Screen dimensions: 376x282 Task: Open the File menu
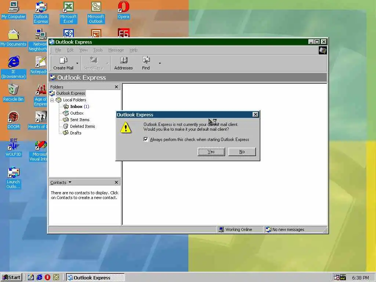tap(58, 50)
